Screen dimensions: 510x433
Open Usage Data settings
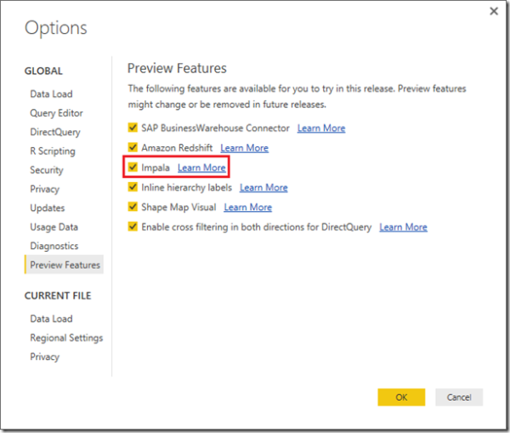point(54,227)
